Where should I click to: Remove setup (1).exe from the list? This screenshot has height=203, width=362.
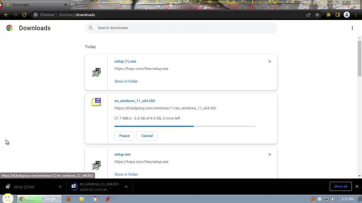[270, 61]
